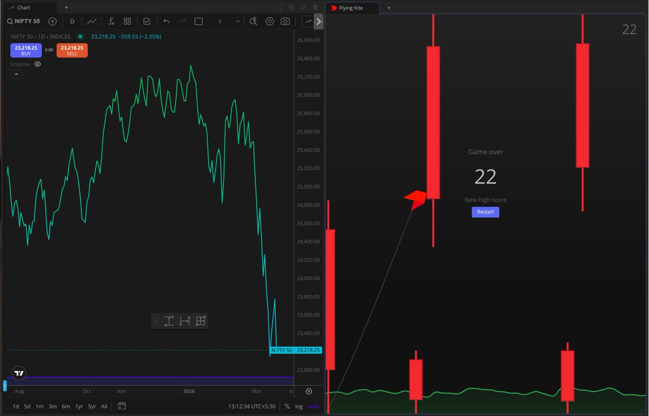Set the chart range to All
The height and width of the screenshot is (416, 649).
coord(104,406)
